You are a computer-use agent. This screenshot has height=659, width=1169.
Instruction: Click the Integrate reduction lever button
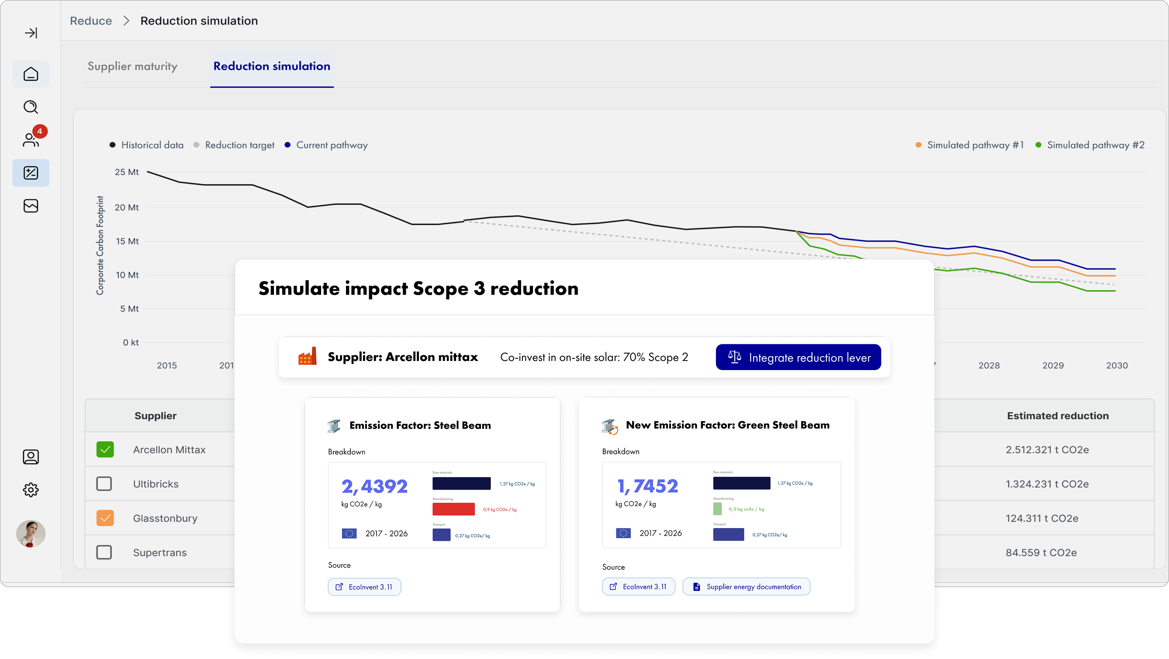point(798,357)
